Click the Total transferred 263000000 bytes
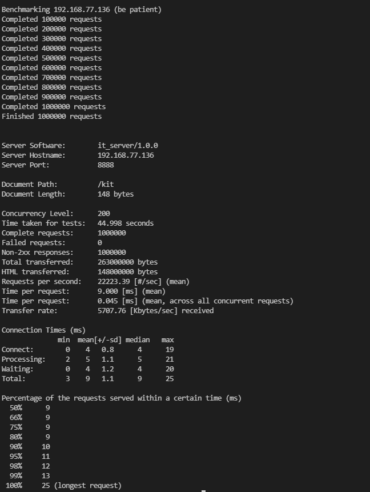This screenshot has height=492, width=370. coord(128,262)
